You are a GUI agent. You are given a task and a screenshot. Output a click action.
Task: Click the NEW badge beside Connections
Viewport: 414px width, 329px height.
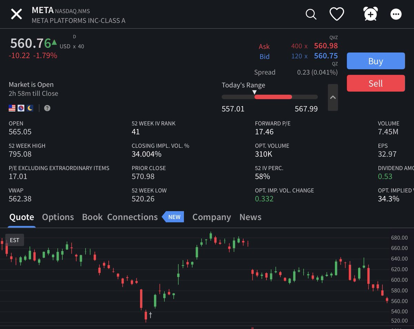(x=173, y=217)
